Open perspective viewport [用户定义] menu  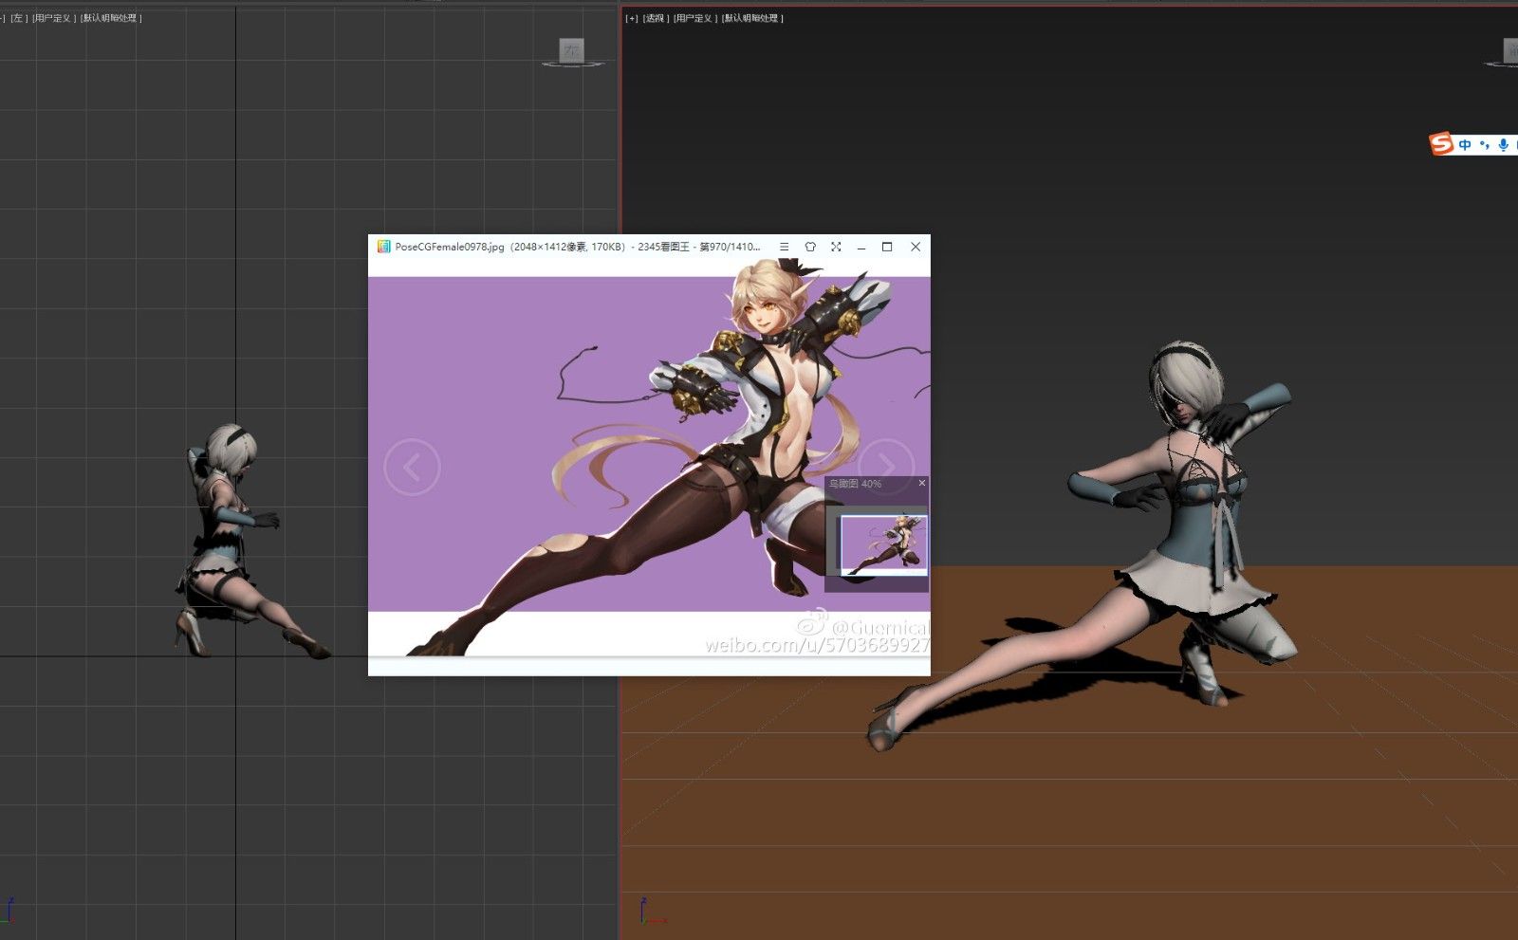click(695, 18)
